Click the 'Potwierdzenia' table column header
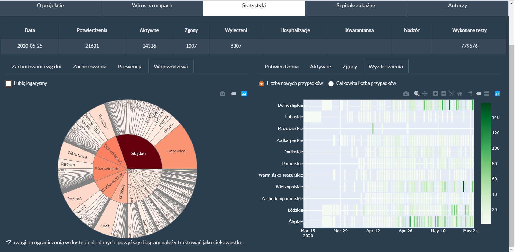The height and width of the screenshot is (252, 515). (x=92, y=30)
